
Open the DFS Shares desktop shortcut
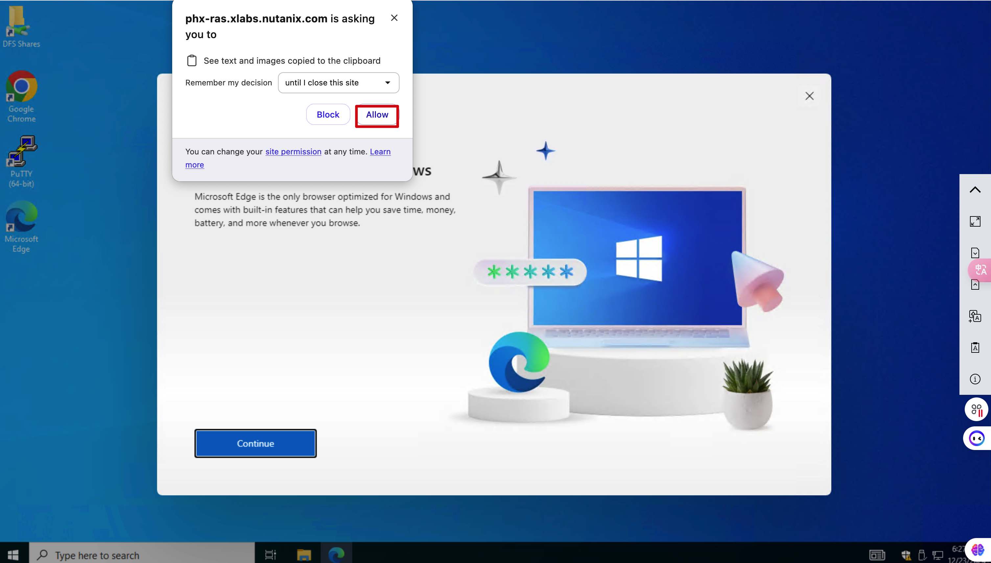pyautogui.click(x=21, y=26)
